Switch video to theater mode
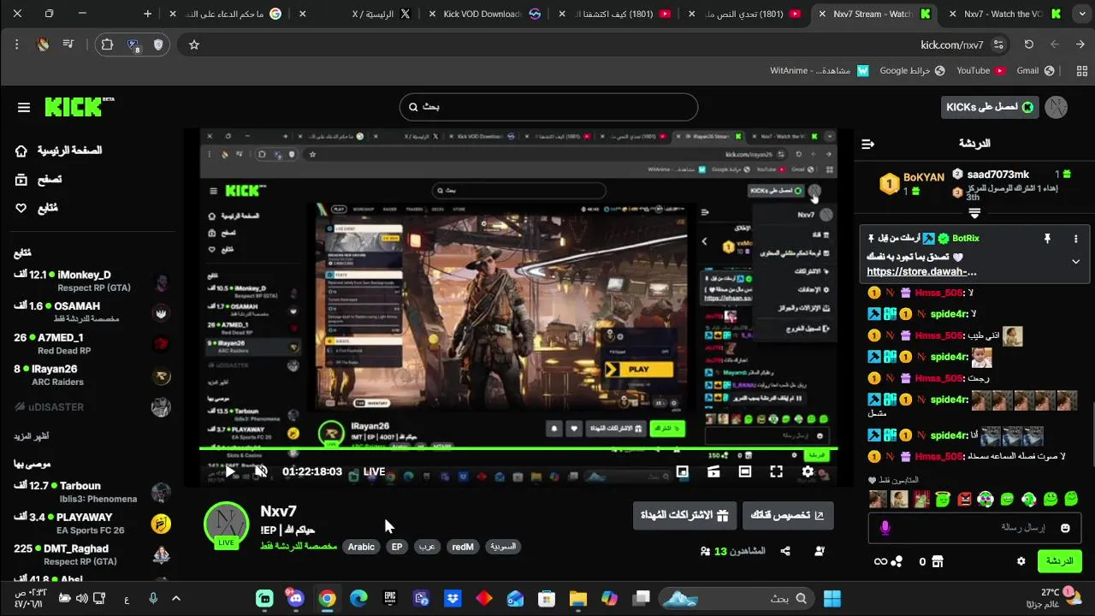This screenshot has height=616, width=1095. click(x=745, y=471)
